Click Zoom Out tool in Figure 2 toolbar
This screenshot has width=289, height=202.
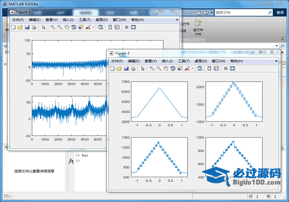point(159,69)
